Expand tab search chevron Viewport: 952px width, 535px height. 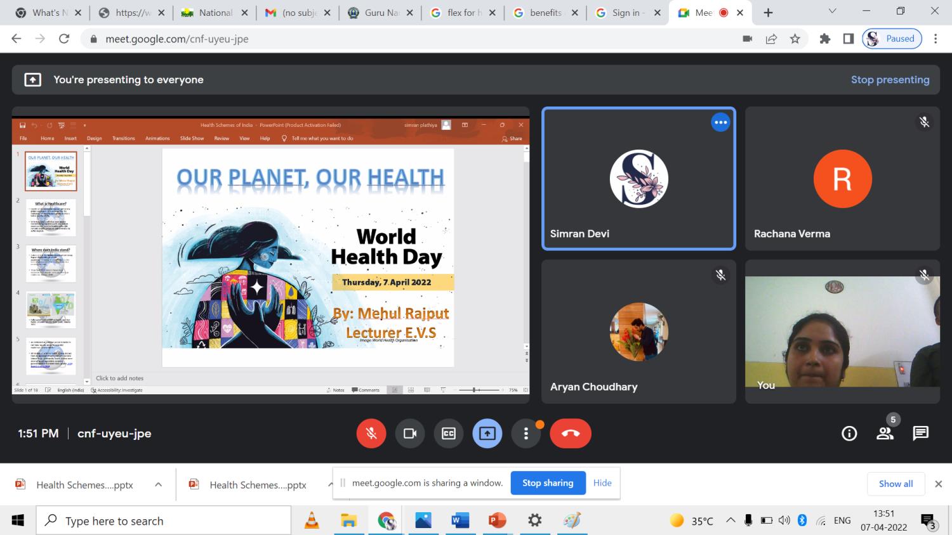833,11
